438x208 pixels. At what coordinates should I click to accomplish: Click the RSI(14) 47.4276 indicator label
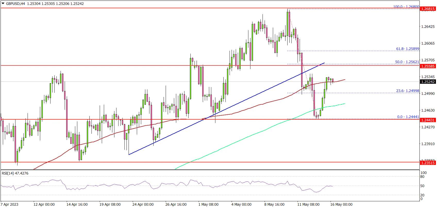click(x=15, y=173)
